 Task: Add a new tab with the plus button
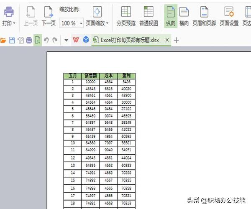point(176,40)
